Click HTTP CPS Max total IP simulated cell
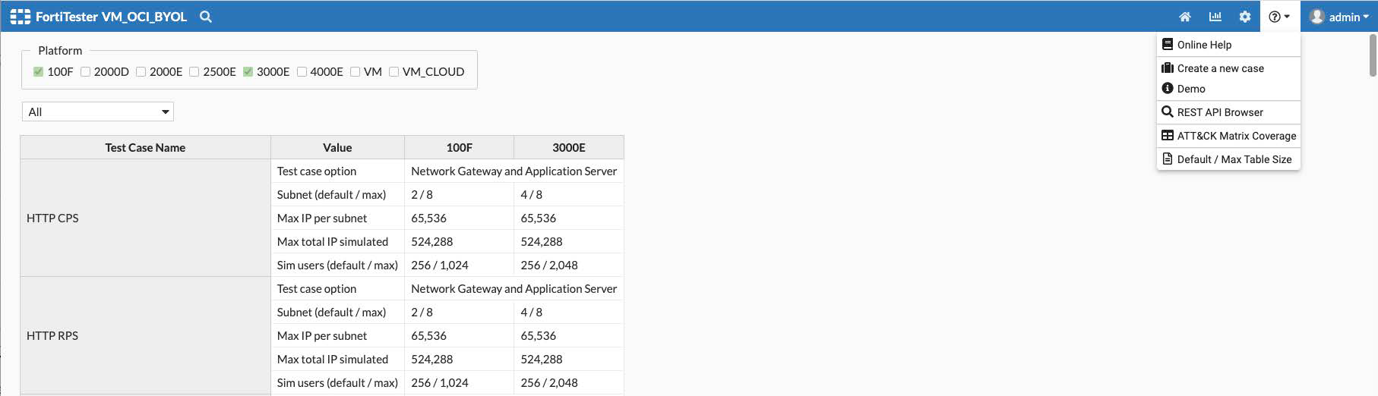The height and width of the screenshot is (396, 1378). [337, 242]
